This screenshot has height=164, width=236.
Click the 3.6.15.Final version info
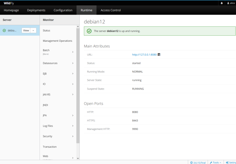tap(198, 162)
